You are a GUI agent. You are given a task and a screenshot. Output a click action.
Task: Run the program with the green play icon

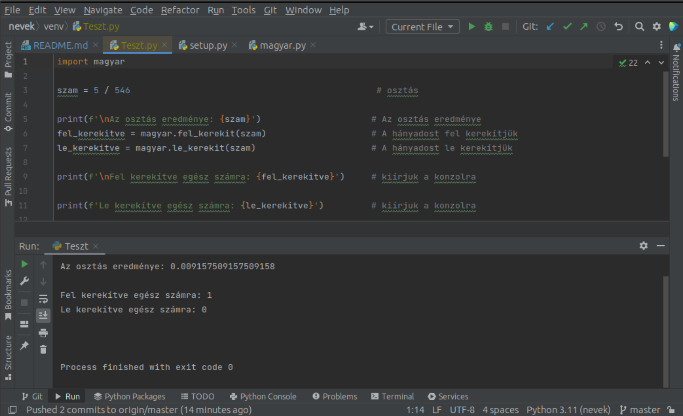point(472,27)
